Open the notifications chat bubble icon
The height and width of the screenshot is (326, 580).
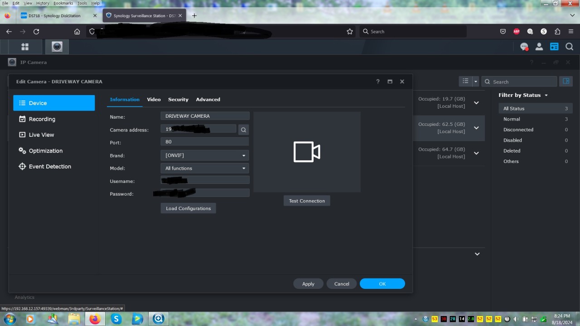[x=524, y=47]
